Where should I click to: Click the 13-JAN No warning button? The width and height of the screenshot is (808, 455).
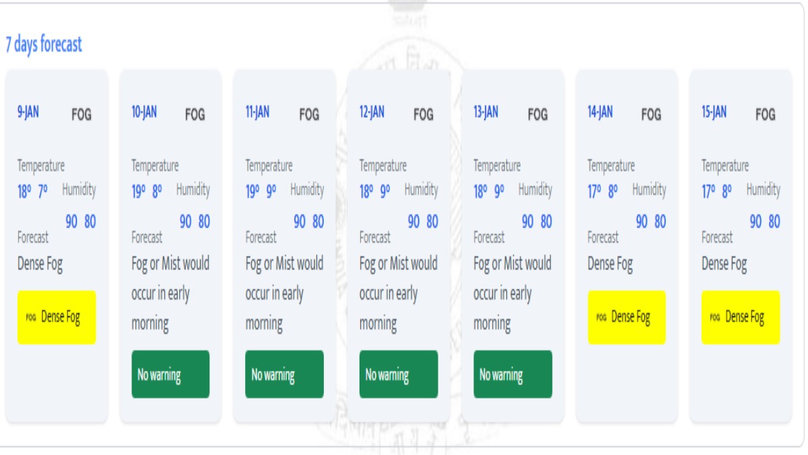click(x=512, y=374)
